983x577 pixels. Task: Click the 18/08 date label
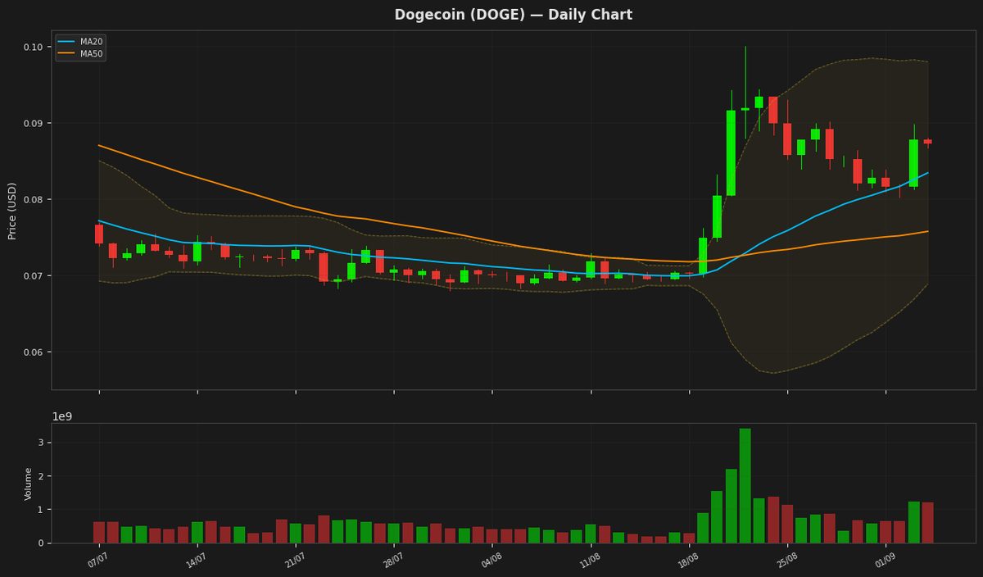pyautogui.click(x=687, y=561)
